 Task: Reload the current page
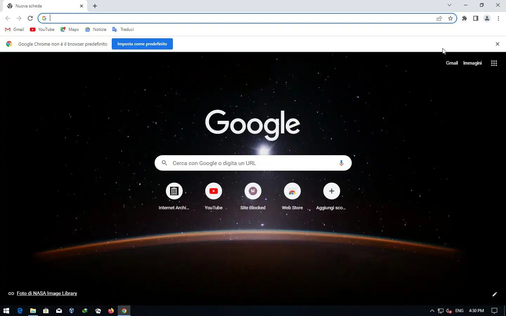pyautogui.click(x=30, y=18)
